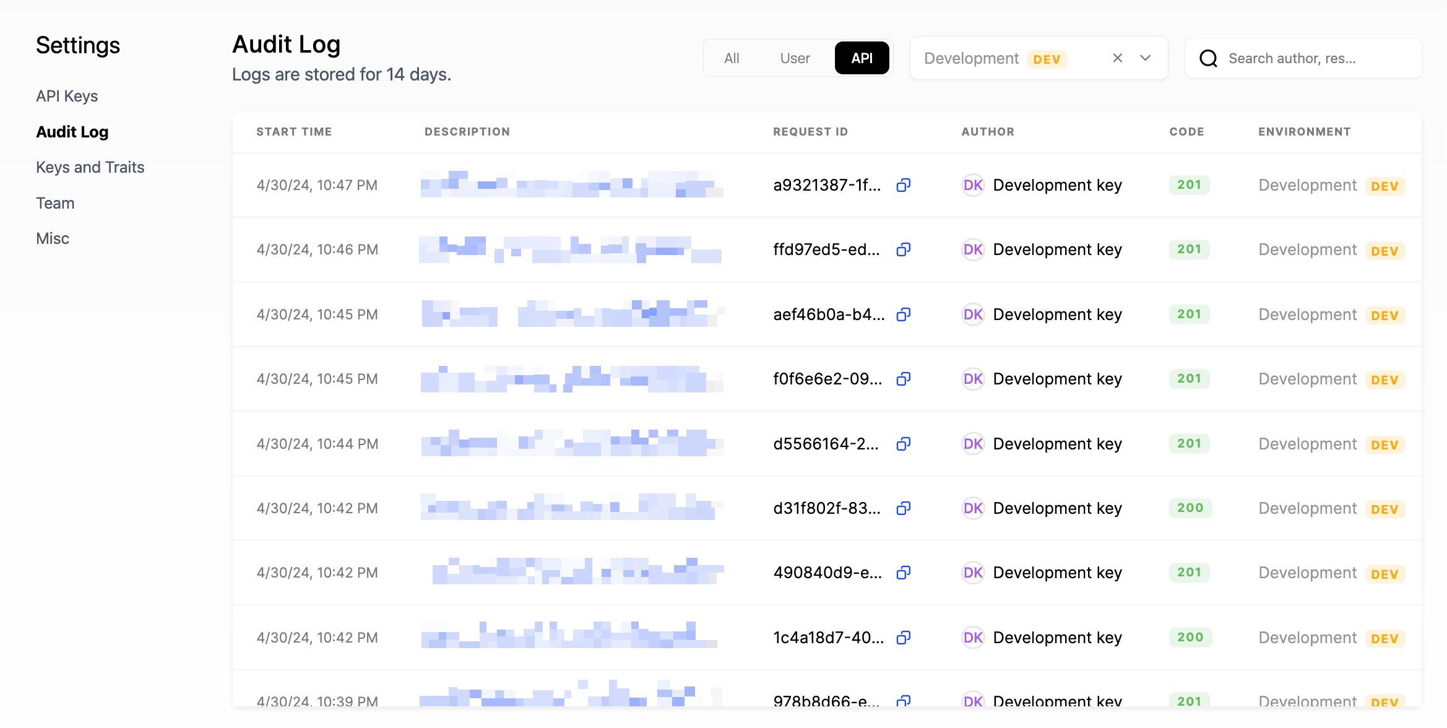
Task: Copy request ID d5566164-2
Action: coord(904,444)
